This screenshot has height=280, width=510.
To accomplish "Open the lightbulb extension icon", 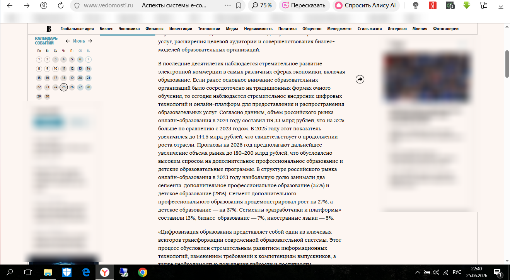I will pyautogui.click(x=416, y=5).
